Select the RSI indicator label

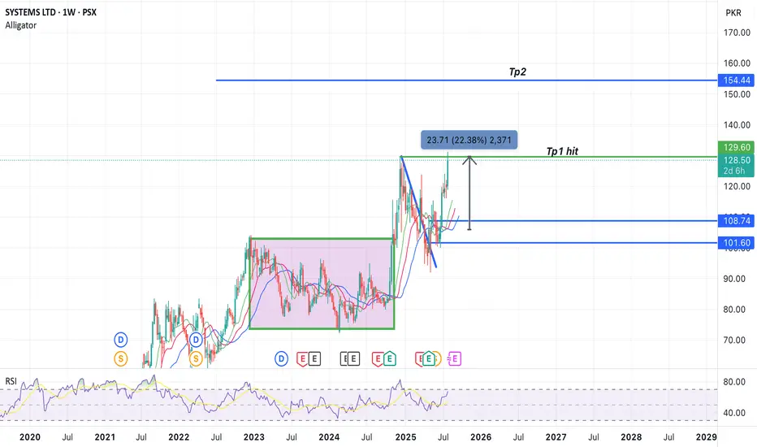[11, 381]
